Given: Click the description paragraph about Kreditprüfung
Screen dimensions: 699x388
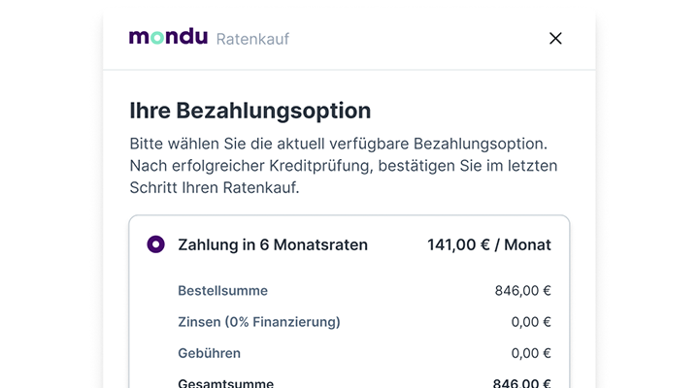Looking at the screenshot, I should [344, 165].
